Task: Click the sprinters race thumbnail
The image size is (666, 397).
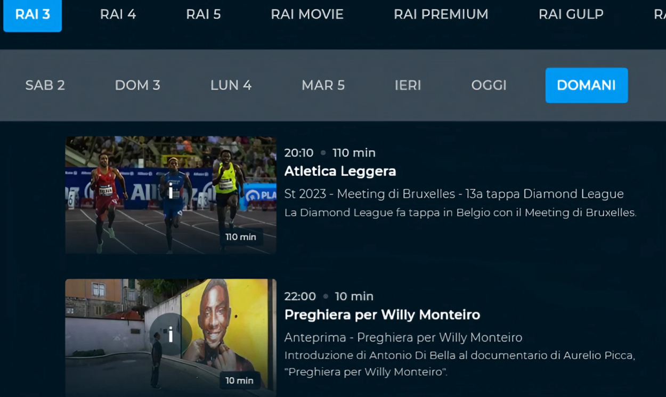Action: point(170,195)
